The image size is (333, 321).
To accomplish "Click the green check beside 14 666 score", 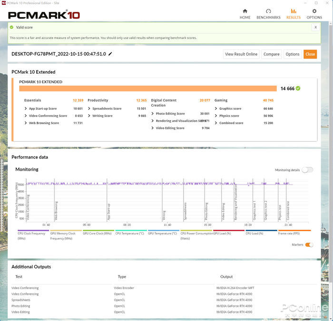I will [298, 88].
